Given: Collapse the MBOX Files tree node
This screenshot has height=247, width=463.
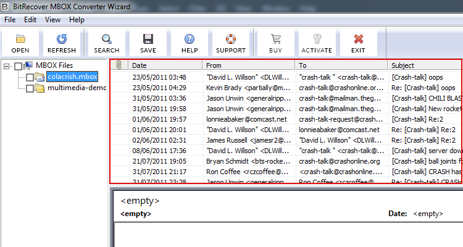Looking at the screenshot, I should [6, 66].
